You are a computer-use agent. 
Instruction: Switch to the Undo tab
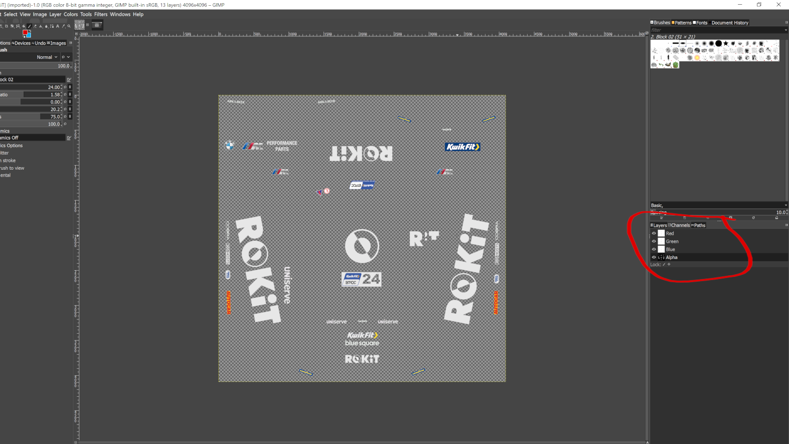[39, 43]
